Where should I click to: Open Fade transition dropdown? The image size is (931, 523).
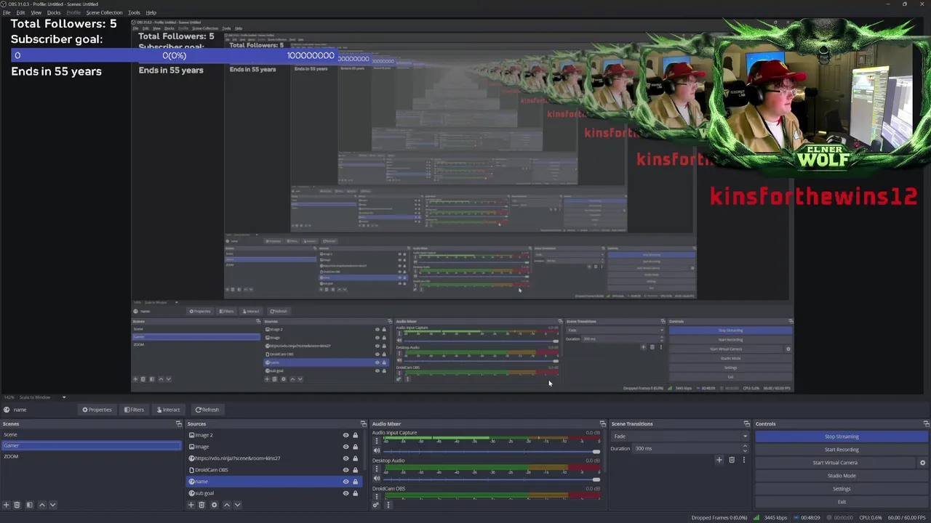click(680, 437)
